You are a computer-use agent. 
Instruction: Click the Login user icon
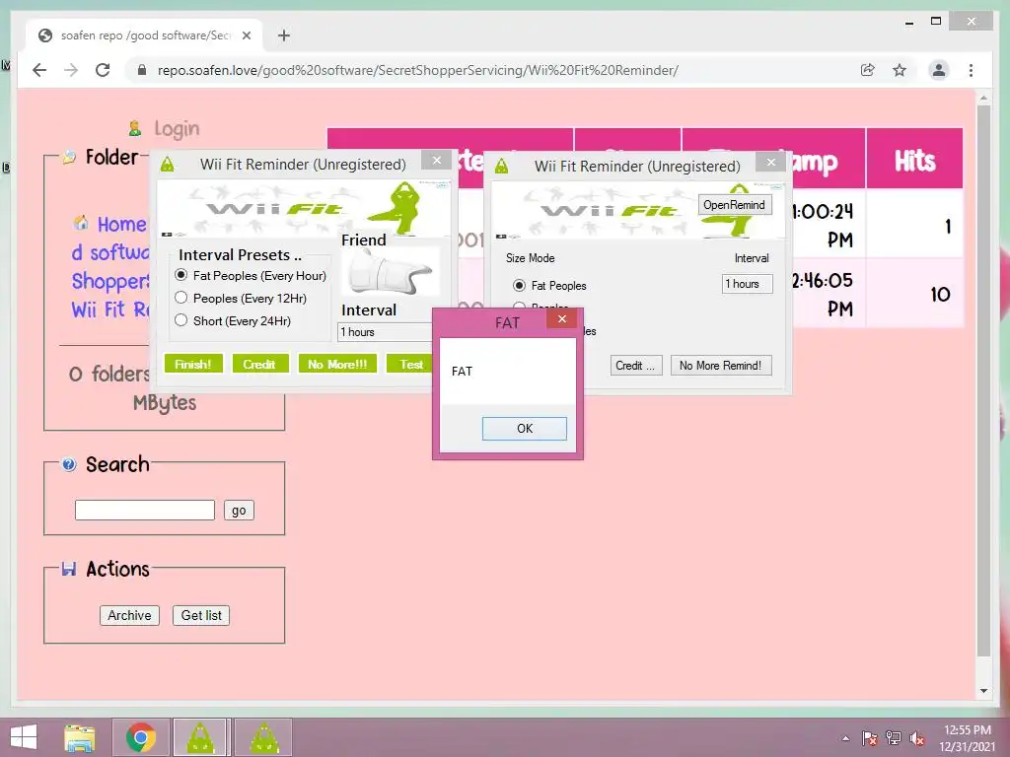[x=134, y=128]
